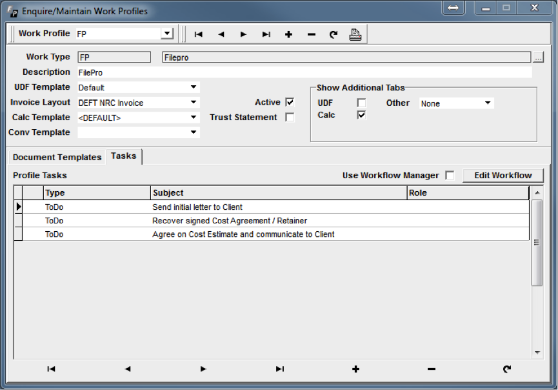Print the work profile

355,34
